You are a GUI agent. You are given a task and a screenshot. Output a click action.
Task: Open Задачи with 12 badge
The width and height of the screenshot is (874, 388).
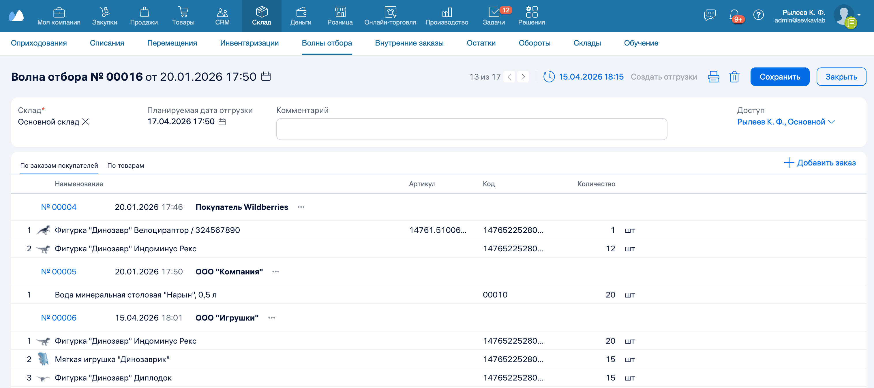tap(494, 16)
